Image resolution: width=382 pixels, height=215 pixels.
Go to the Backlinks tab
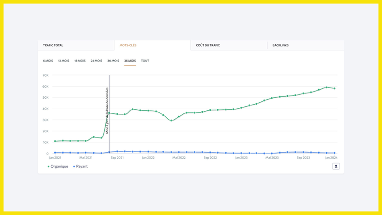pyautogui.click(x=281, y=45)
